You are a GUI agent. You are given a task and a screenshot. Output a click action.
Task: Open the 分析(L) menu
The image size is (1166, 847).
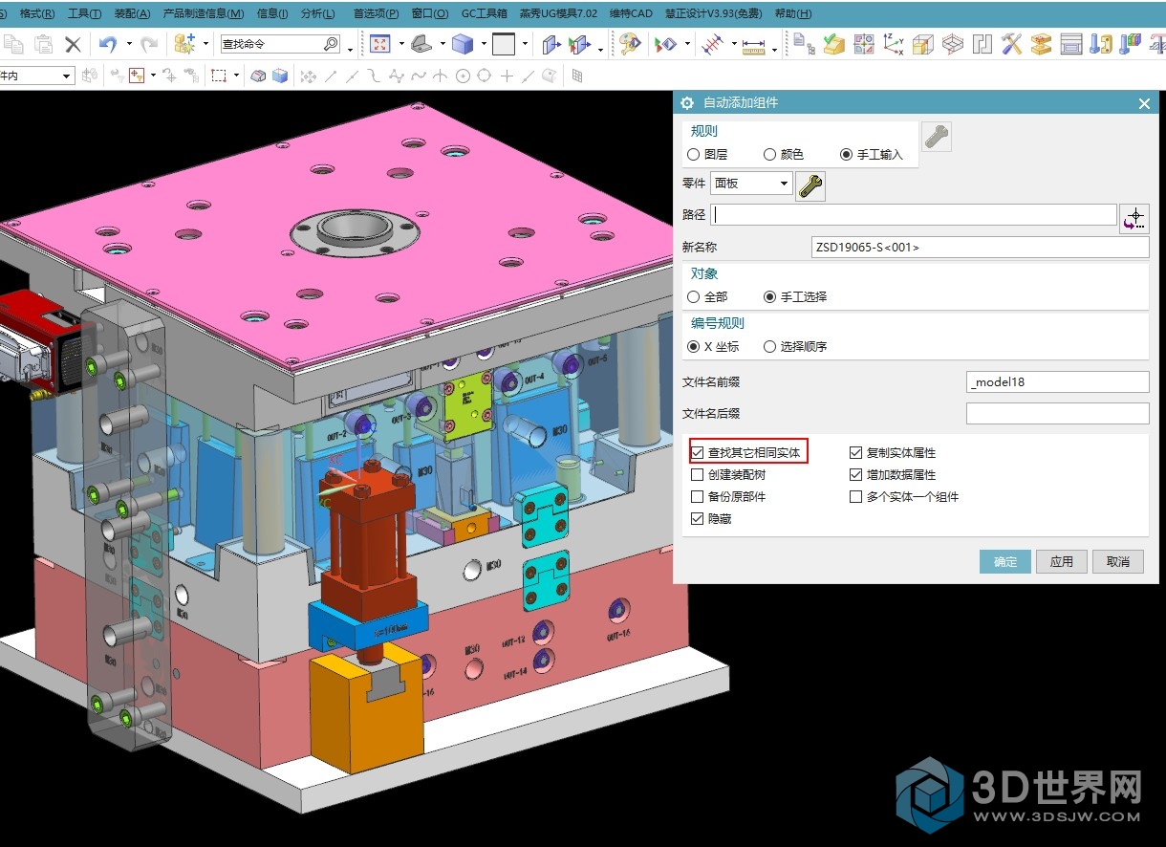[x=318, y=13]
